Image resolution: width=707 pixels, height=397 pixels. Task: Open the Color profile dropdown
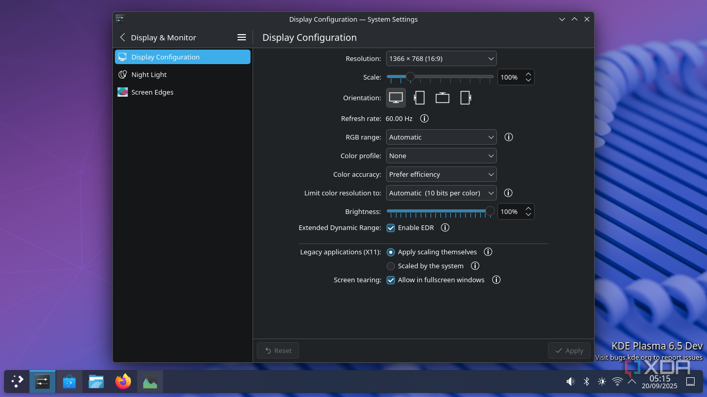coord(441,156)
